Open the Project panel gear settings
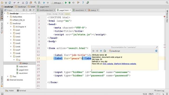This screenshot has height=95, width=169. tap(31, 10)
